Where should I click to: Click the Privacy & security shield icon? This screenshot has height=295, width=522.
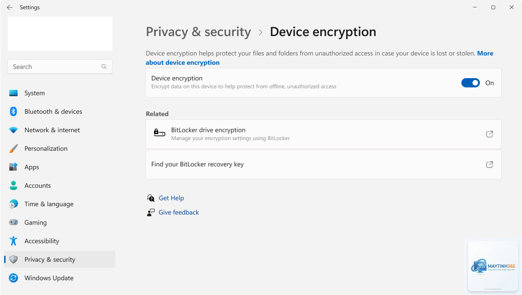[x=13, y=259]
